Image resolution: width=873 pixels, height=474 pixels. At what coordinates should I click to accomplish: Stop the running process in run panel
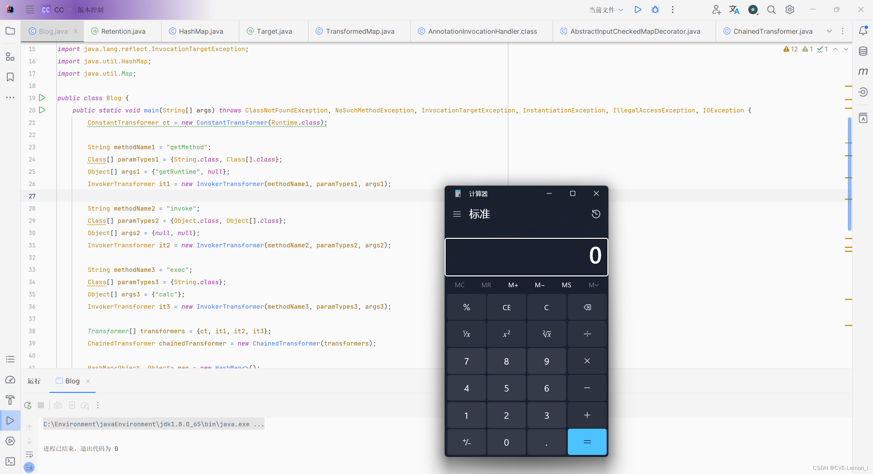point(41,405)
